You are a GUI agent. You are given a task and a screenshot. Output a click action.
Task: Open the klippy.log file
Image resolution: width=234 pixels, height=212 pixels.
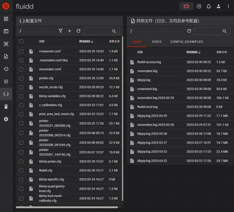click(144, 80)
